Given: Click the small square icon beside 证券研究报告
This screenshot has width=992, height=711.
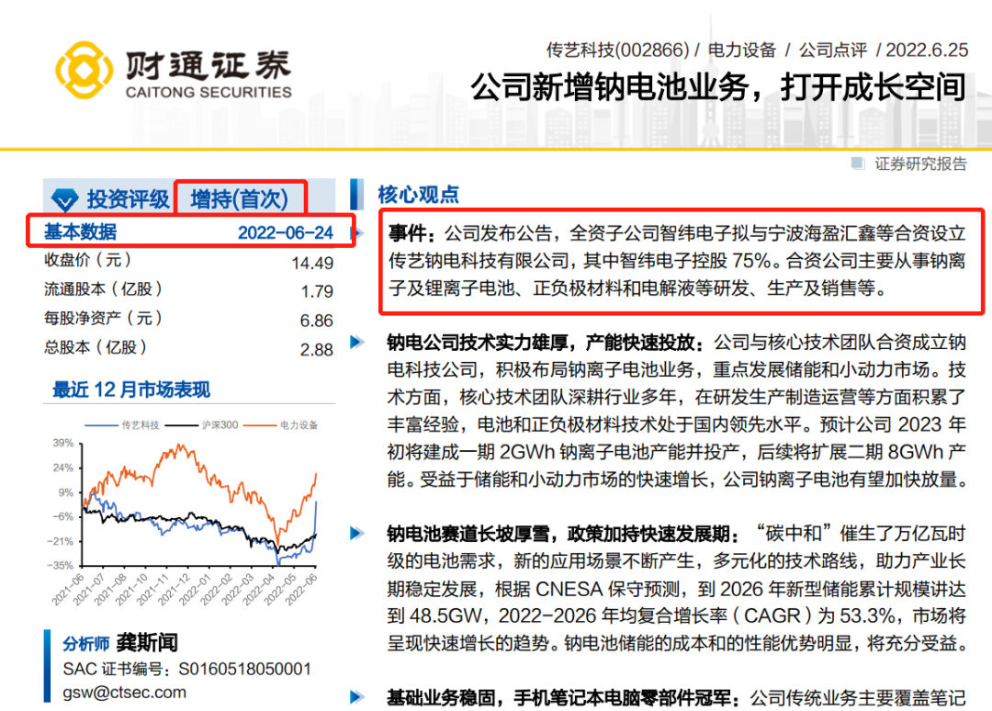Looking at the screenshot, I should pos(858,164).
